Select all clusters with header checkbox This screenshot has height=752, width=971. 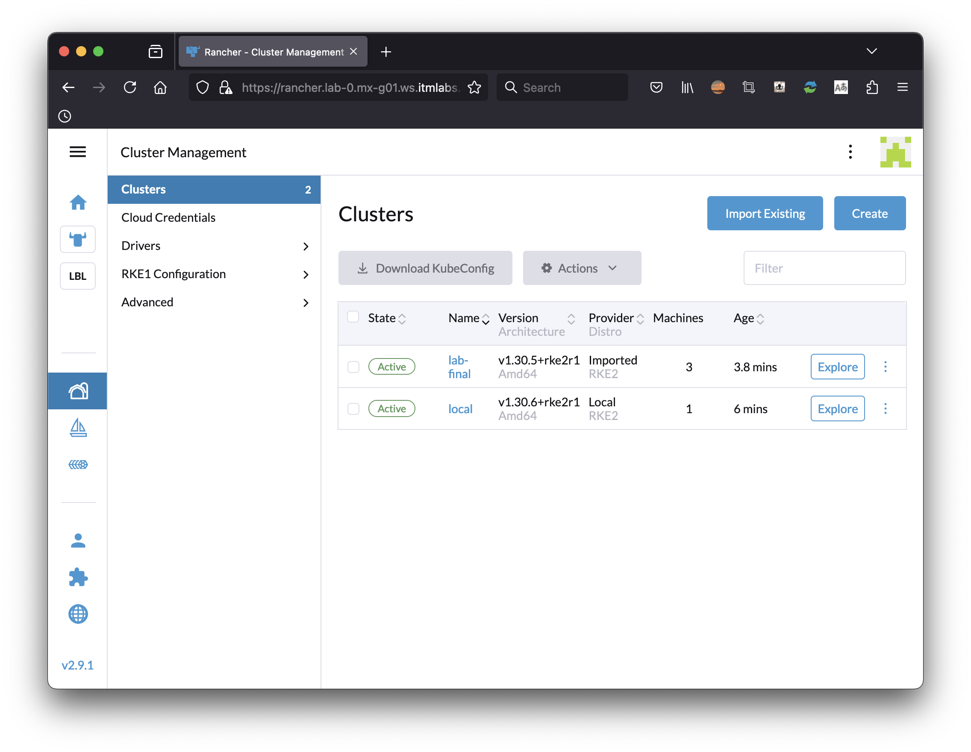coord(353,317)
